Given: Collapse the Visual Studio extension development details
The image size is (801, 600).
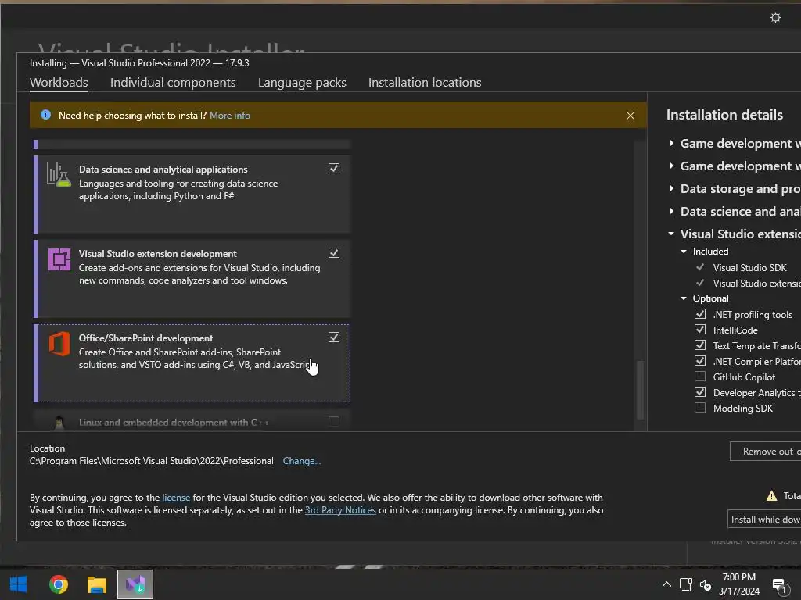Looking at the screenshot, I should point(671,234).
